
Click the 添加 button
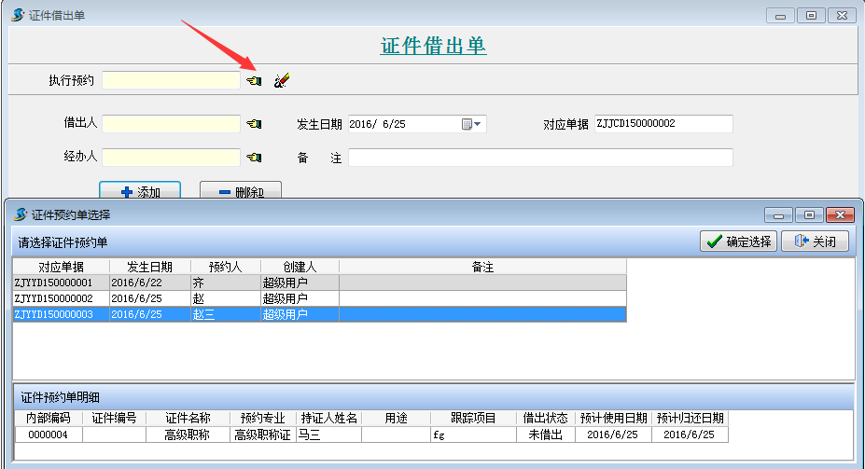click(x=140, y=192)
